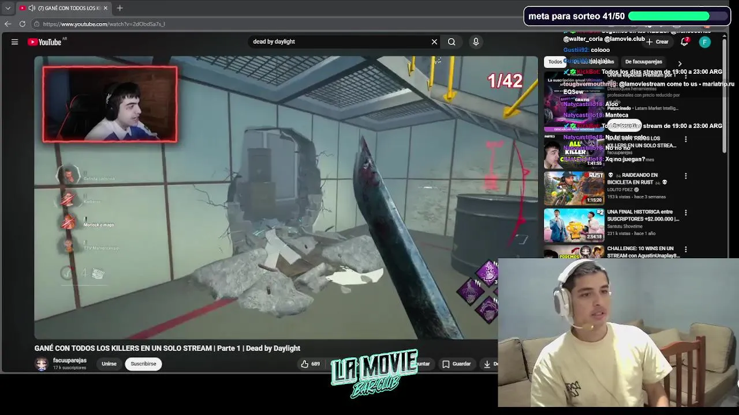Viewport: 739px width, 415px height.
Task: Open the account avatar F
Action: pyautogui.click(x=704, y=41)
